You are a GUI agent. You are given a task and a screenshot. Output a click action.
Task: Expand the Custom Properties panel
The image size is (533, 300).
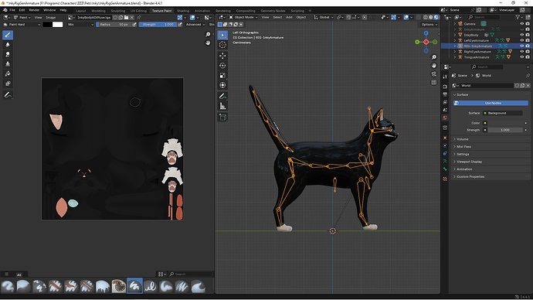(x=491, y=176)
